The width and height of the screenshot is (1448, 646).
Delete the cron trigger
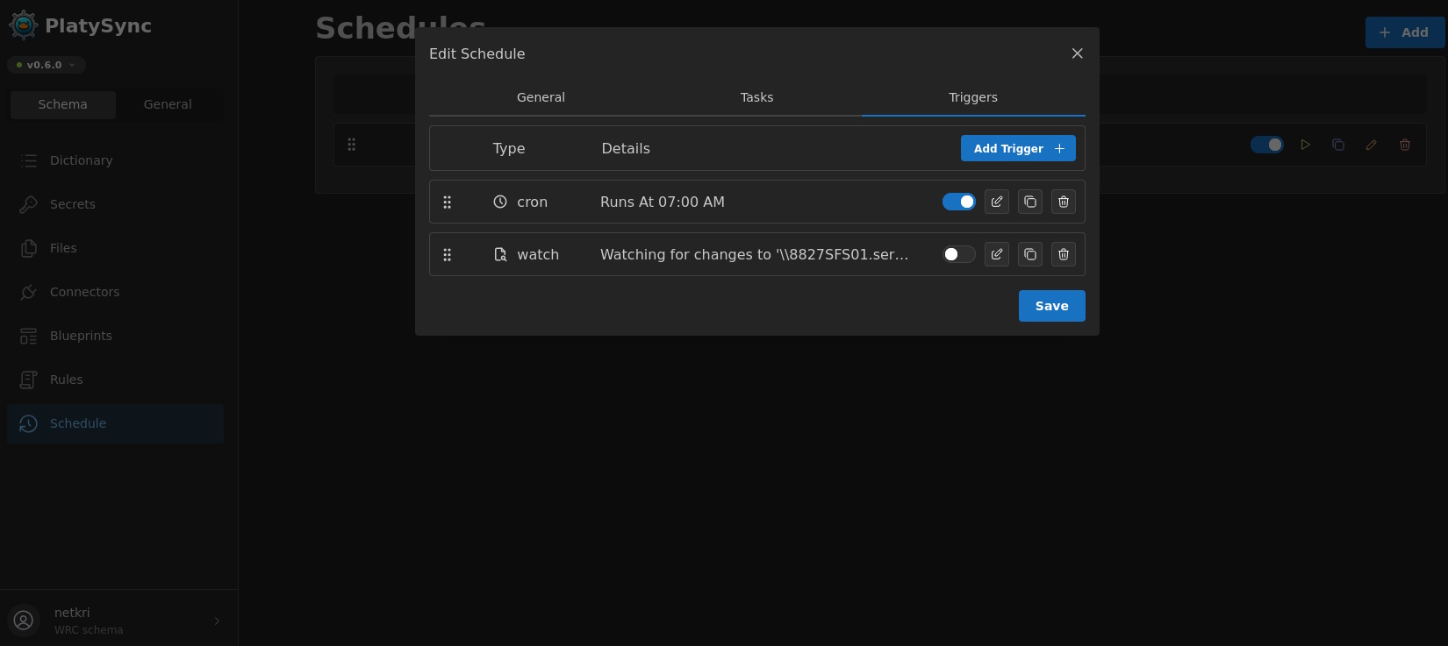click(1064, 202)
